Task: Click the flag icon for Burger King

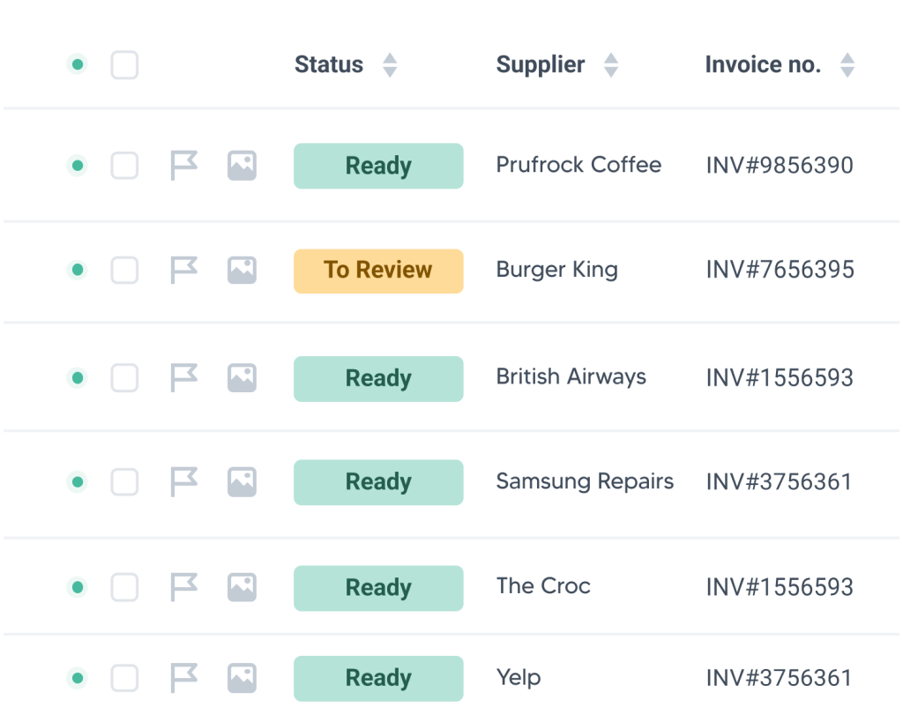Action: [183, 270]
